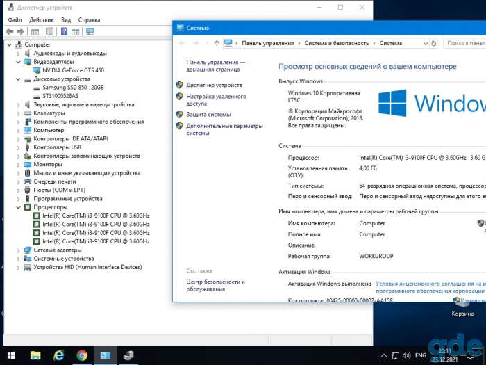The image size is (486, 365).
Task: Click Up arrow in System window navigation
Action: [217, 43]
